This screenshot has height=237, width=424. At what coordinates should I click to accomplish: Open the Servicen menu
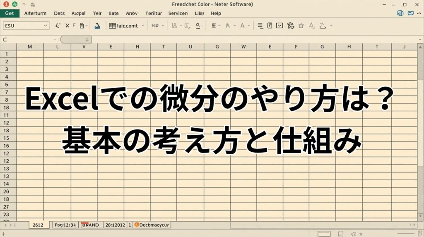click(x=178, y=13)
